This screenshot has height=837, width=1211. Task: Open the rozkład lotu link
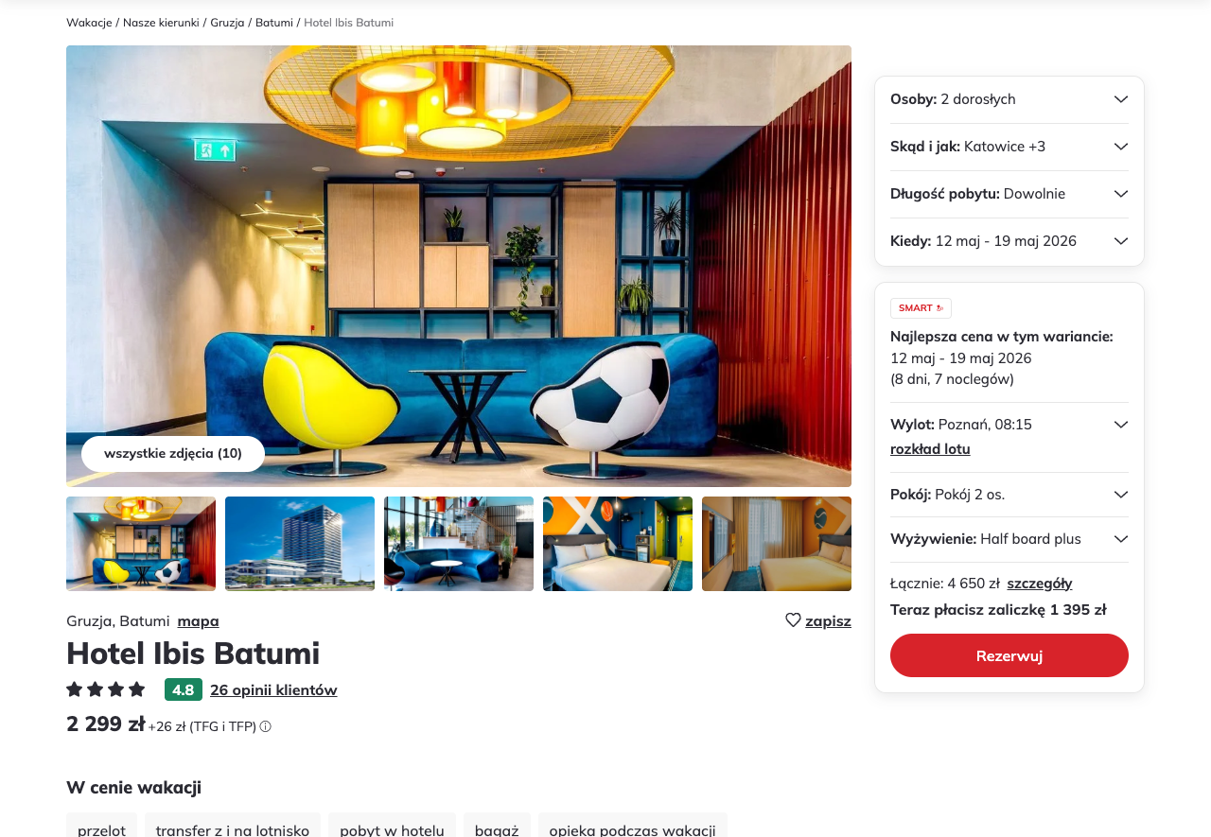pyautogui.click(x=930, y=449)
